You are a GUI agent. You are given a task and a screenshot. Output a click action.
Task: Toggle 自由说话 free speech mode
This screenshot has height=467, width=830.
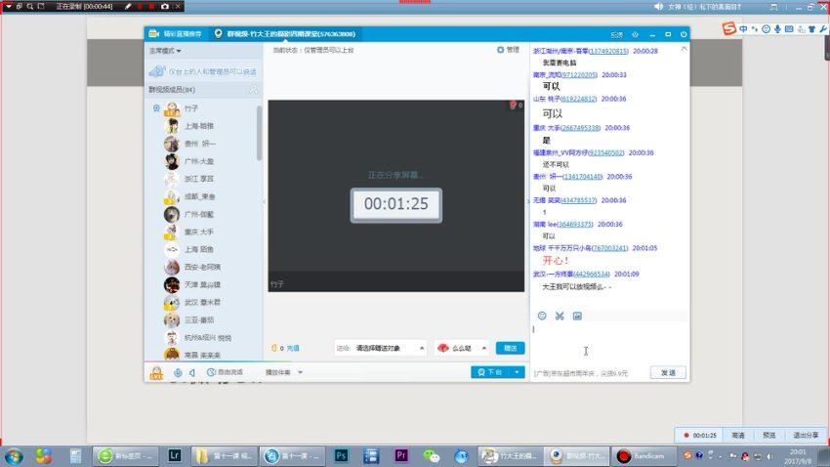click(227, 372)
